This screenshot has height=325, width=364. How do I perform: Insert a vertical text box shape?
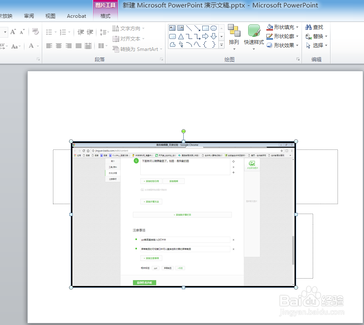coord(180,28)
